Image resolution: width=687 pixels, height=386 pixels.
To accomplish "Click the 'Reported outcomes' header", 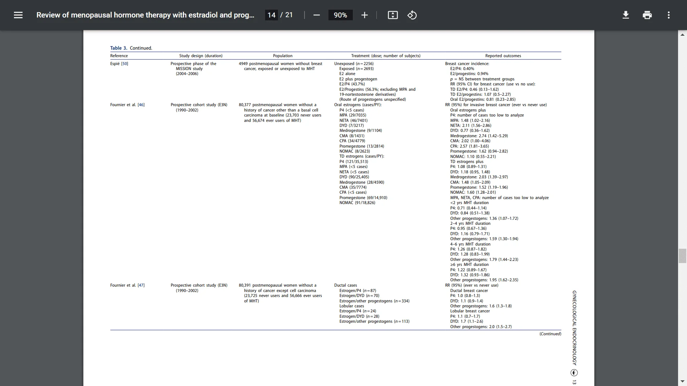I will (503, 56).
